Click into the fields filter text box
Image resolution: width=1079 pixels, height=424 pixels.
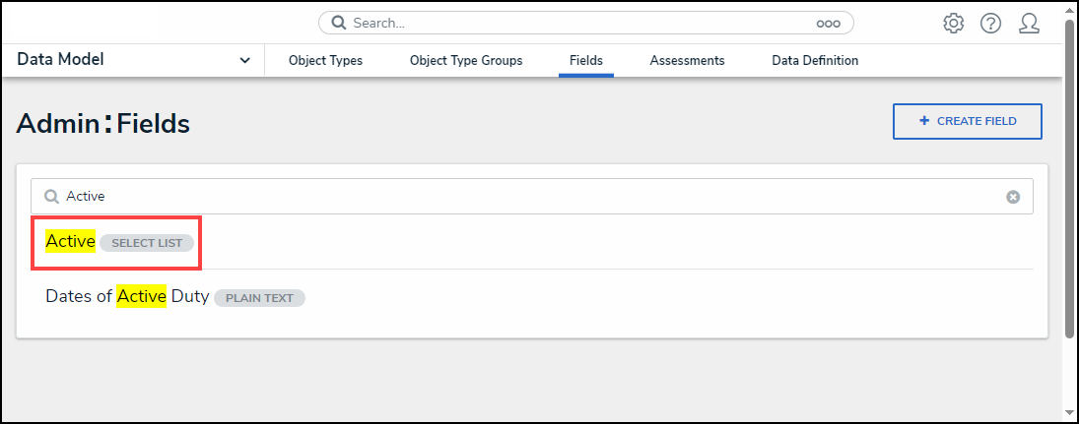[532, 197]
